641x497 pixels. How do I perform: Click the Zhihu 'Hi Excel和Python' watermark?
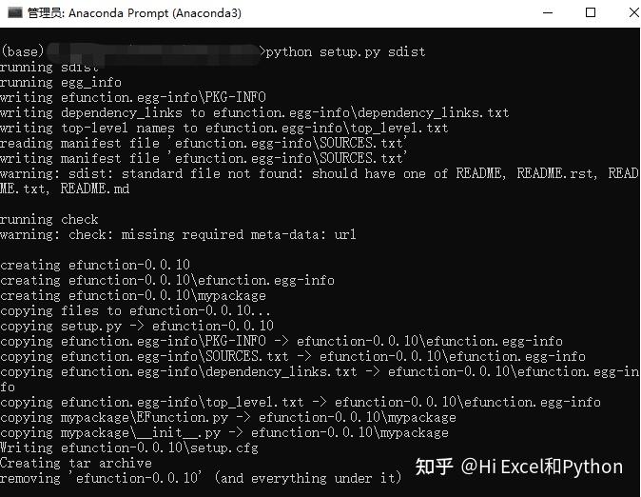pyautogui.click(x=518, y=467)
